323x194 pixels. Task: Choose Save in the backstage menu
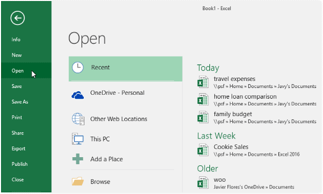click(17, 86)
